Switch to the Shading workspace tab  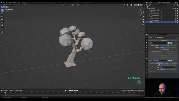[x=54, y=3]
